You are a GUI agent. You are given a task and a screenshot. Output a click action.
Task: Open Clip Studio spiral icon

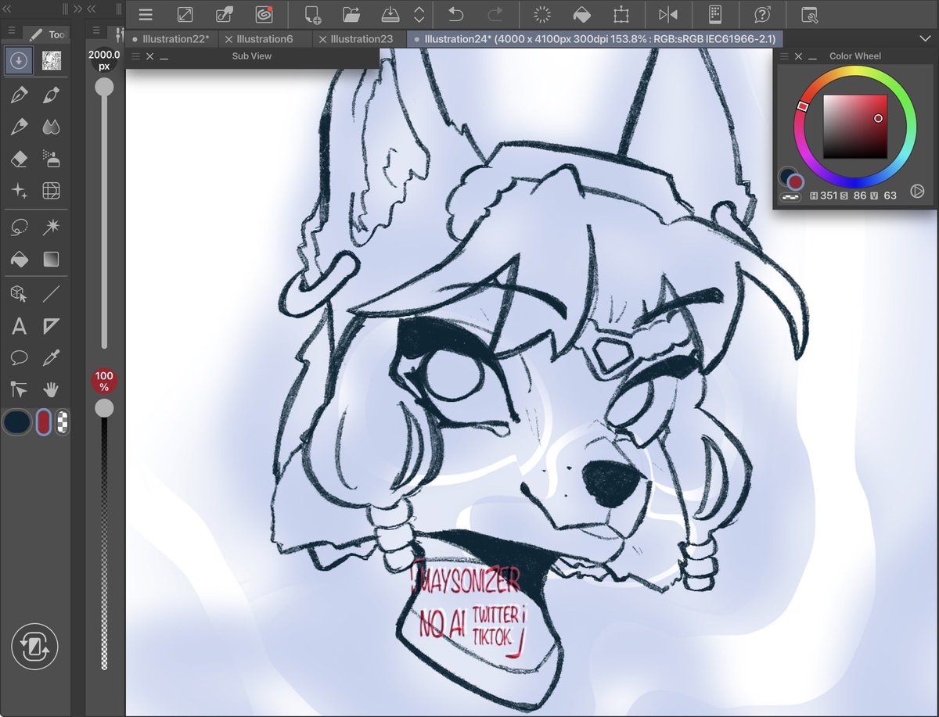pyautogui.click(x=264, y=14)
